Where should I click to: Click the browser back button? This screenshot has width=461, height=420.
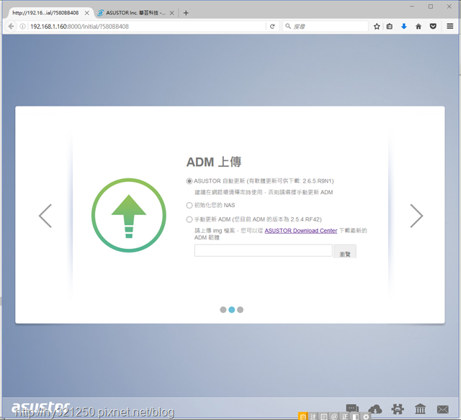[x=12, y=27]
